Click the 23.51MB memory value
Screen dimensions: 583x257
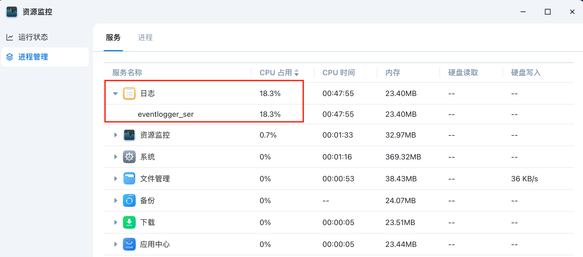[x=400, y=222]
